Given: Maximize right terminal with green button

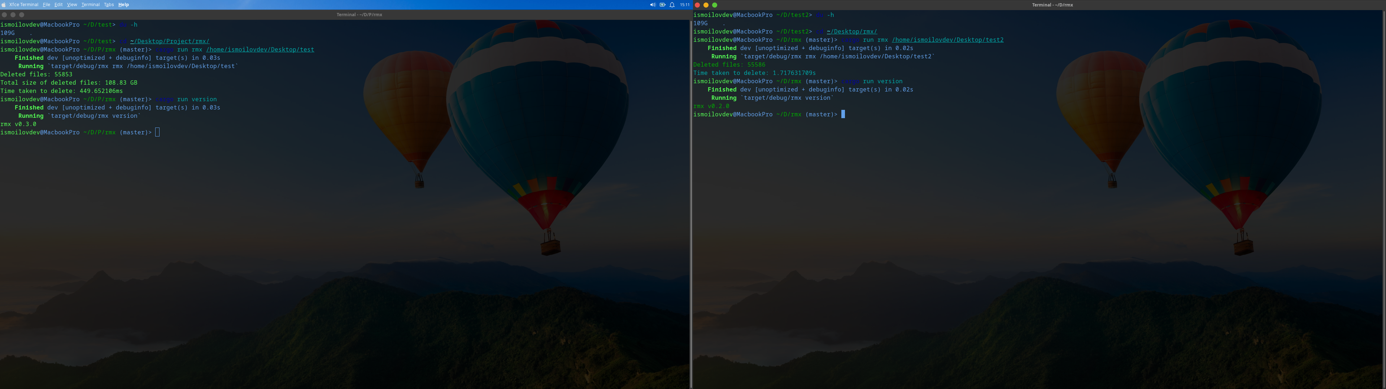Looking at the screenshot, I should click(715, 5).
